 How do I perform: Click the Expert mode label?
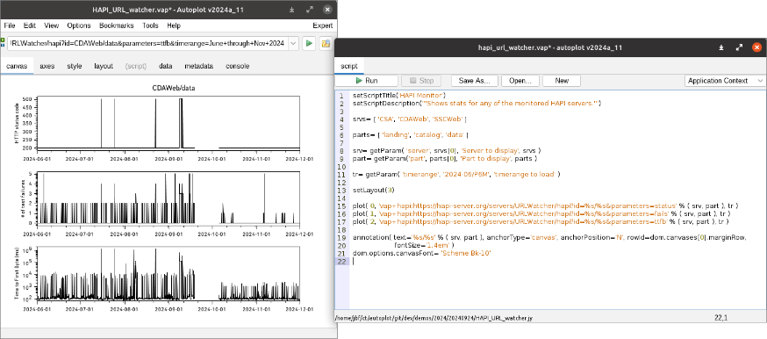[323, 25]
